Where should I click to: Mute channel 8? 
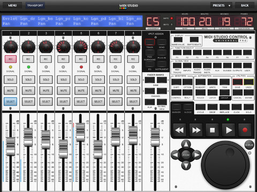[133, 91]
